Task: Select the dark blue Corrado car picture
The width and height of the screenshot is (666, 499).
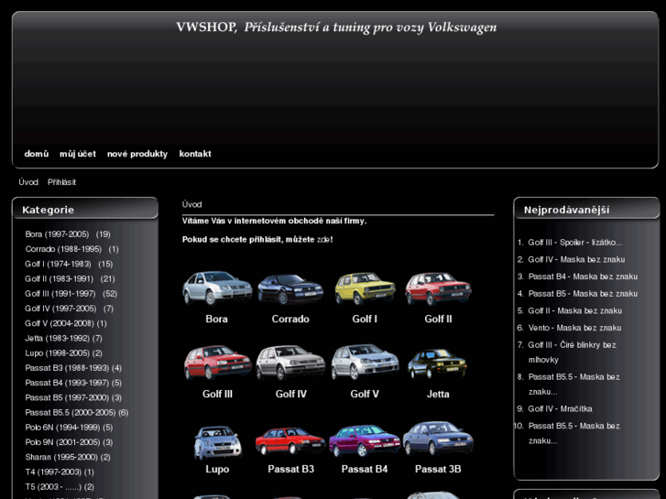Action: (x=290, y=288)
